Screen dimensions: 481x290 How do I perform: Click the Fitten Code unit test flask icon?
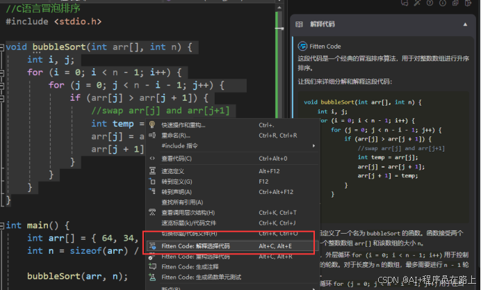click(x=152, y=277)
